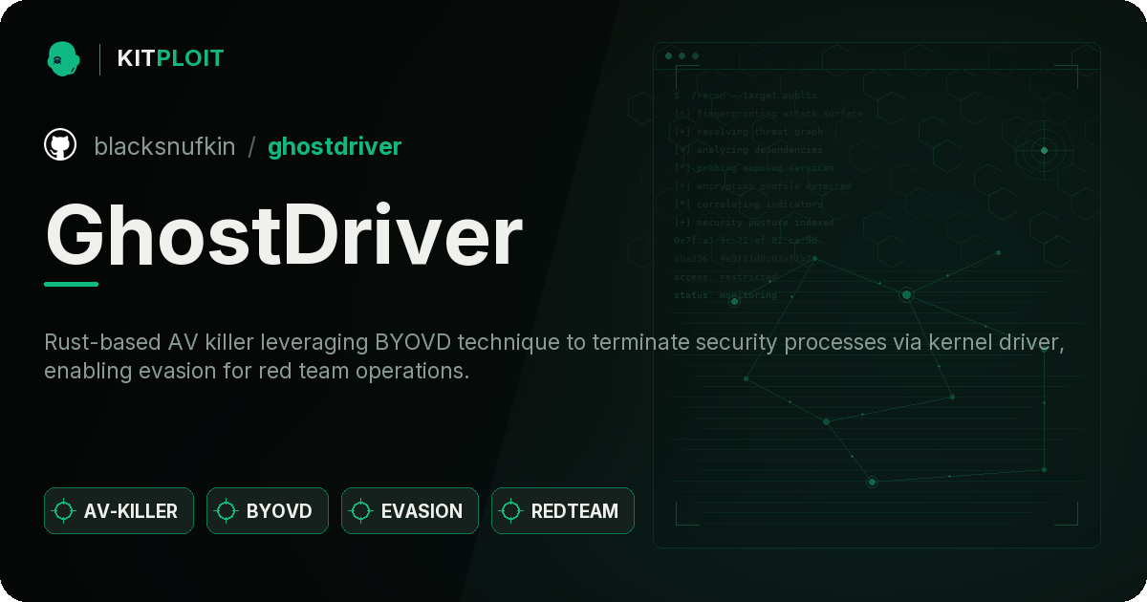Open the blacksnufkin author name
The image size is (1147, 602).
(164, 146)
